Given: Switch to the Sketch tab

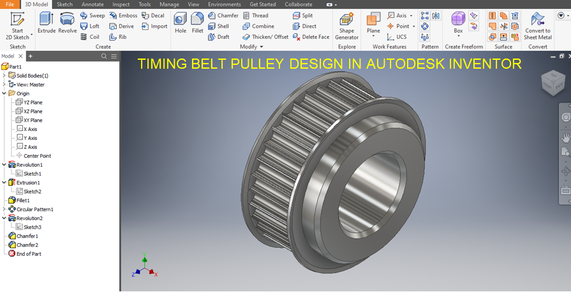Looking at the screenshot, I should tap(64, 4).
